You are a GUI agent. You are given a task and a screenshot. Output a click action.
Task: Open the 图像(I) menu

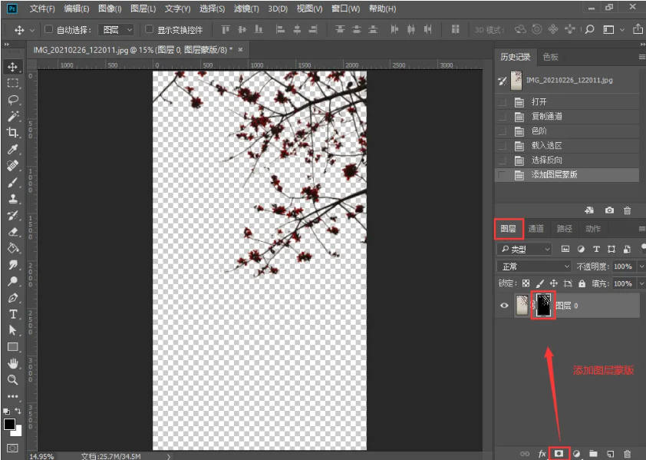pyautogui.click(x=110, y=8)
